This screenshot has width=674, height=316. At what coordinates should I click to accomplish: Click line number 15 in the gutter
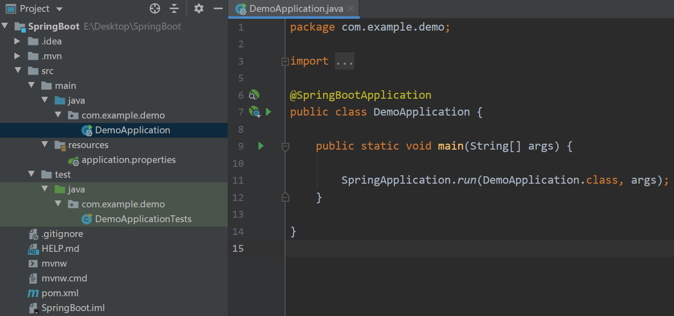tap(238, 248)
